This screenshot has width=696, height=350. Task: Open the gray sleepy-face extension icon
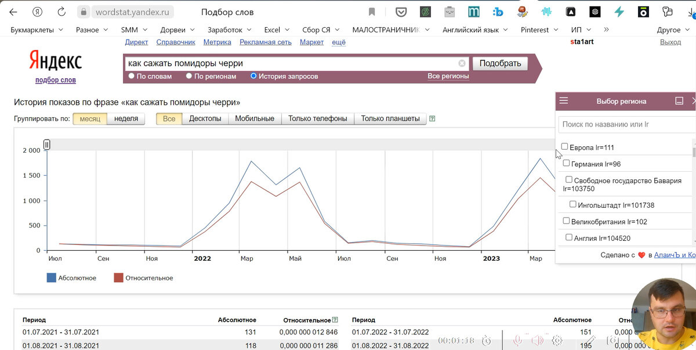click(x=449, y=12)
